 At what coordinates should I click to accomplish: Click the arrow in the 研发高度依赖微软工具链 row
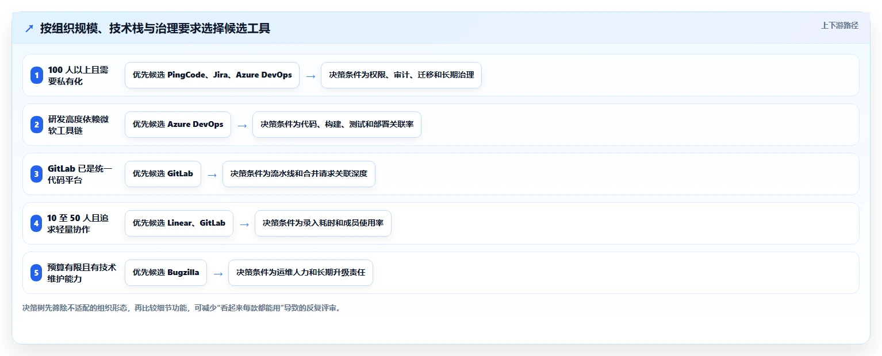tap(242, 125)
